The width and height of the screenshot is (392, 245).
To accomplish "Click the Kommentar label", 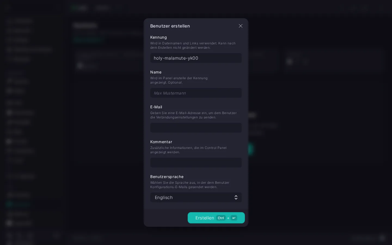I will pos(161,142).
